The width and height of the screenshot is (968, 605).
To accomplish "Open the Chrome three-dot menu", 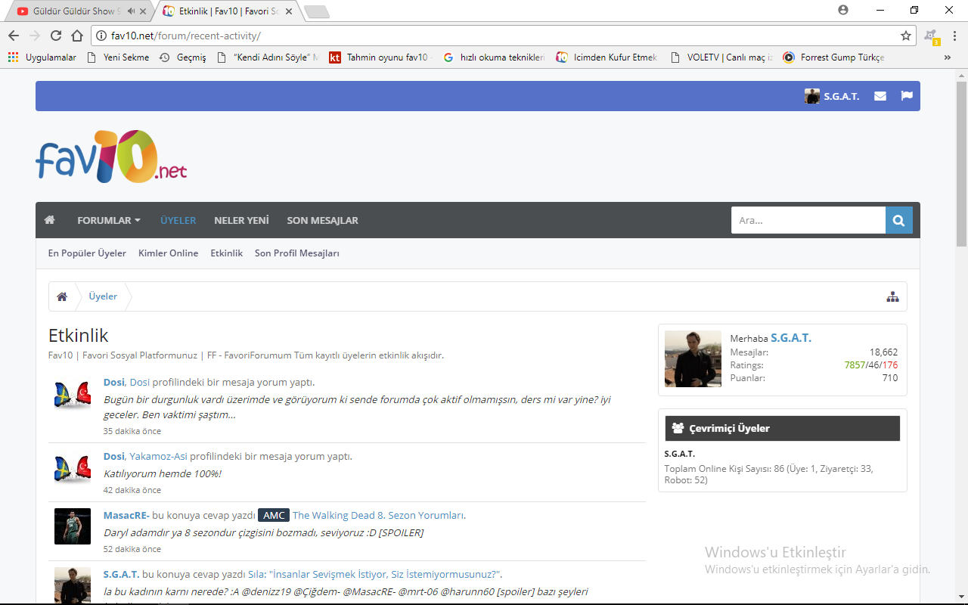I will [954, 36].
